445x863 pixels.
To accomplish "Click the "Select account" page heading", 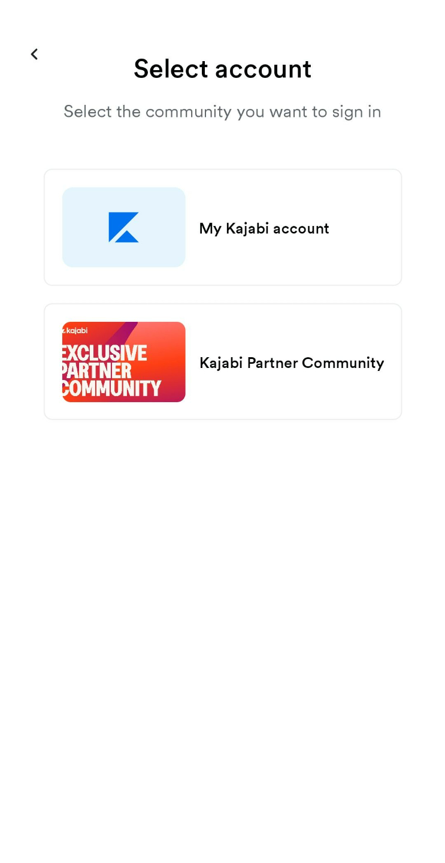I will 222,68.
